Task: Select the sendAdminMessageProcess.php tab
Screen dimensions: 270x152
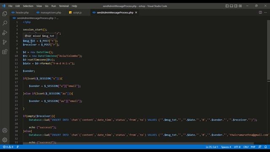Action: coord(115,12)
